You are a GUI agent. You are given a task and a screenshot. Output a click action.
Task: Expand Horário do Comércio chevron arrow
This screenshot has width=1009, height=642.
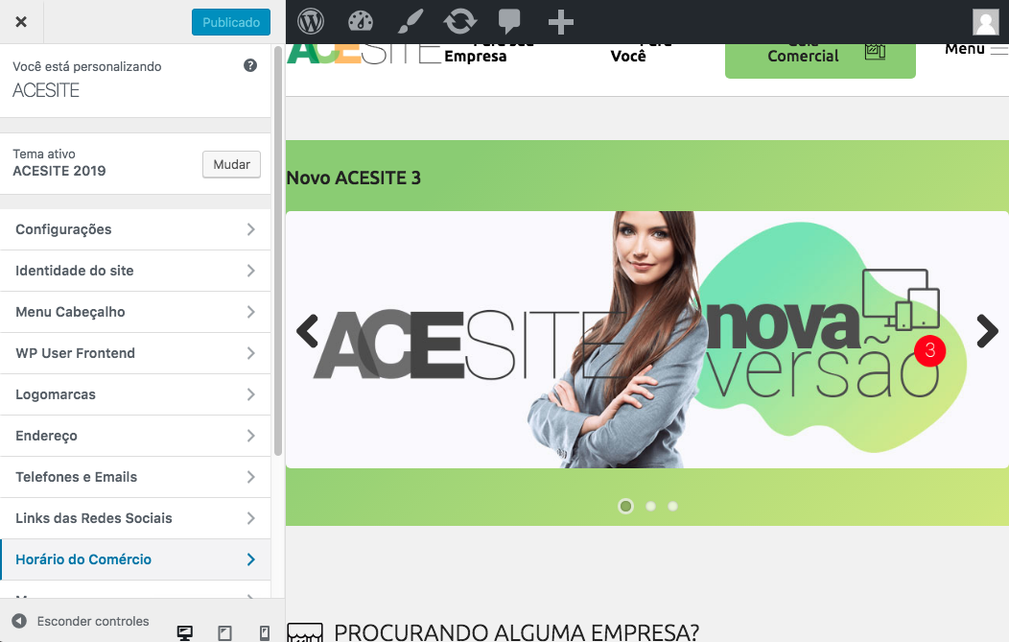251,559
